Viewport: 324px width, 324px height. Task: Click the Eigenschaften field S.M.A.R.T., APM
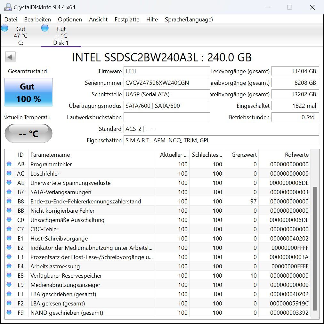pos(221,140)
